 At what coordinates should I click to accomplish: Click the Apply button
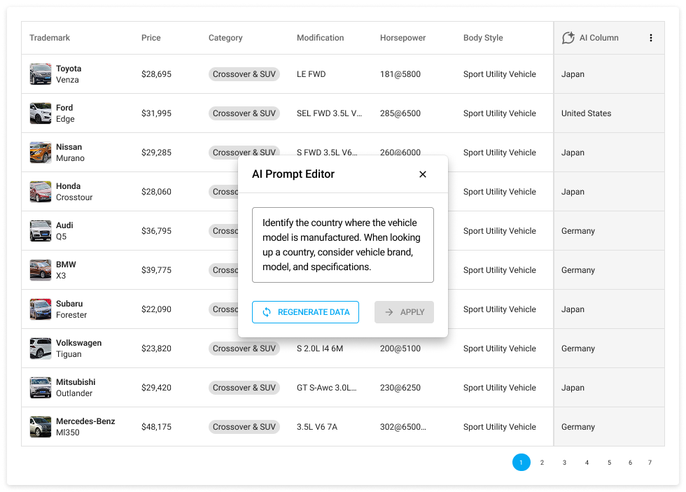(404, 312)
